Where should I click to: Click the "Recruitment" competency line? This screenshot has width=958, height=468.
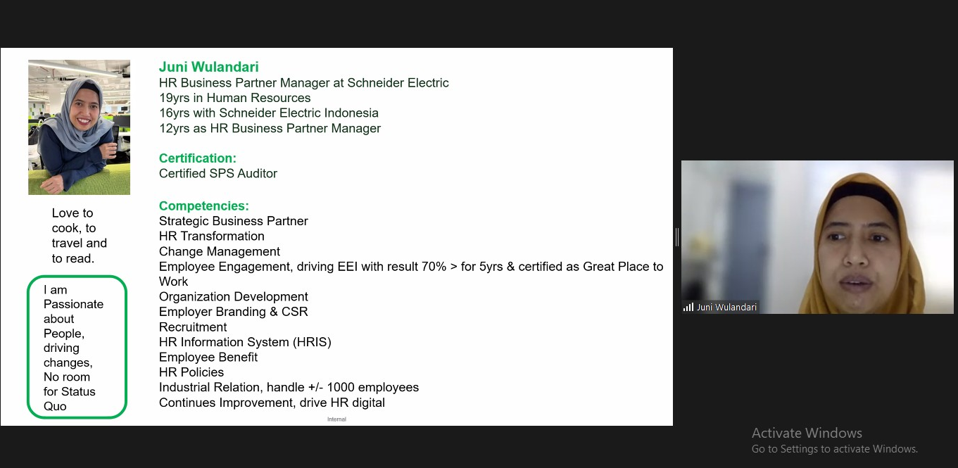click(x=193, y=327)
